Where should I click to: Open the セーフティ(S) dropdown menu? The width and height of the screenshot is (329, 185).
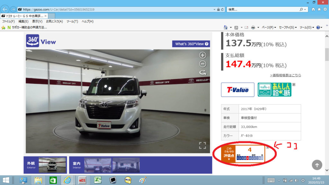[288, 28]
